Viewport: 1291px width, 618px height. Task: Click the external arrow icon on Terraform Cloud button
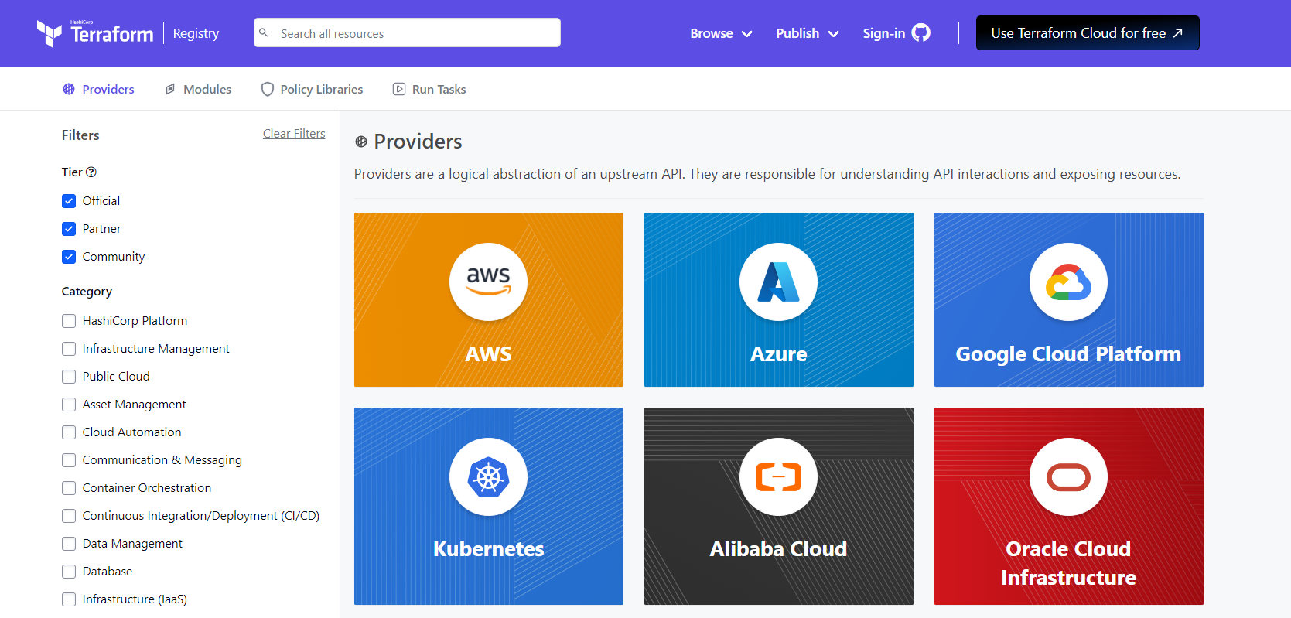pos(1178,33)
